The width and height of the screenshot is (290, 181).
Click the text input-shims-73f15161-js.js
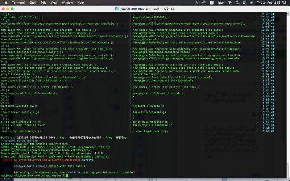pyautogui.click(x=22, y=17)
